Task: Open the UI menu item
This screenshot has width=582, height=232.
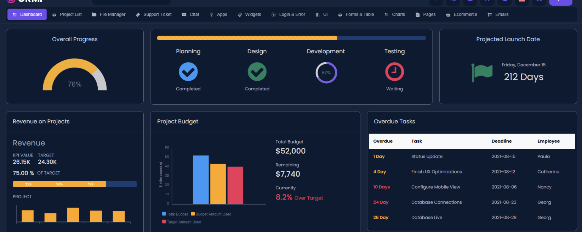Action: pos(321,14)
